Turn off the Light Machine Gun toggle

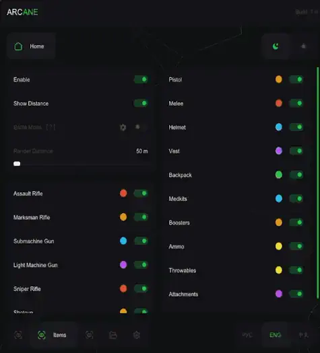coord(141,265)
